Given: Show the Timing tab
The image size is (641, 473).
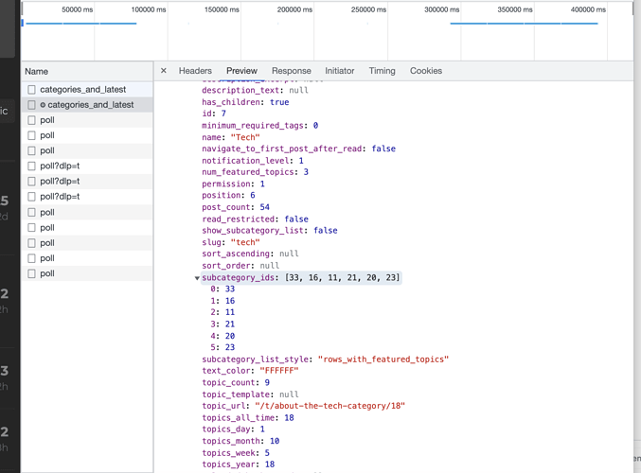Looking at the screenshot, I should pyautogui.click(x=382, y=71).
